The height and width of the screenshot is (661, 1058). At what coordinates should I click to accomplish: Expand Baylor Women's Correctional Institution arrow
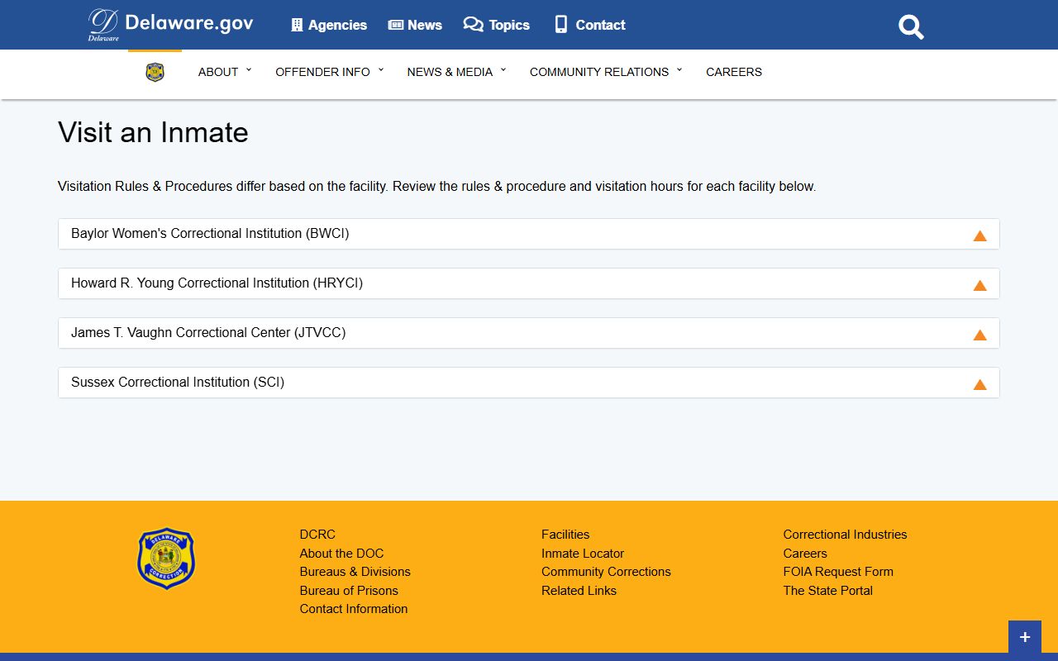click(x=979, y=235)
